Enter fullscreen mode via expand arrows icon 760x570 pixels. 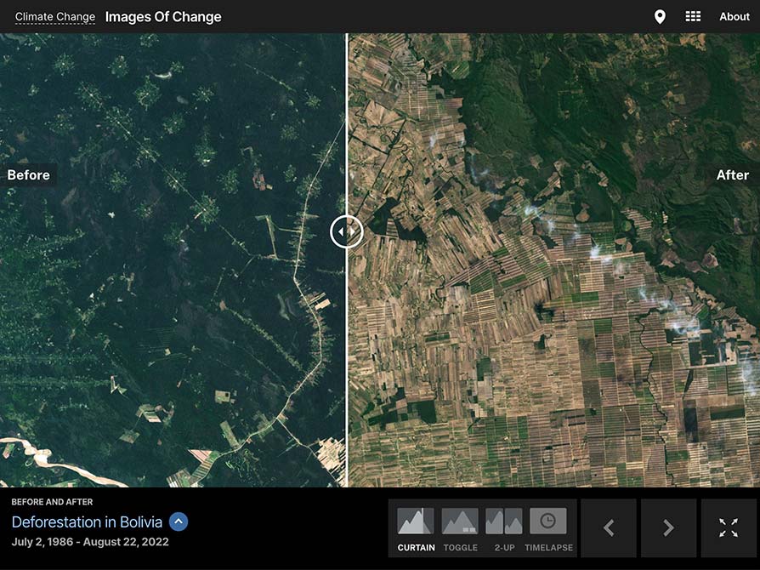[729, 527]
